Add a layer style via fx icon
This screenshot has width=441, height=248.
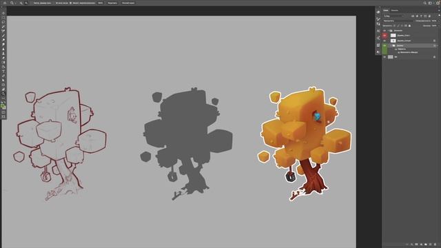[x=412, y=245]
